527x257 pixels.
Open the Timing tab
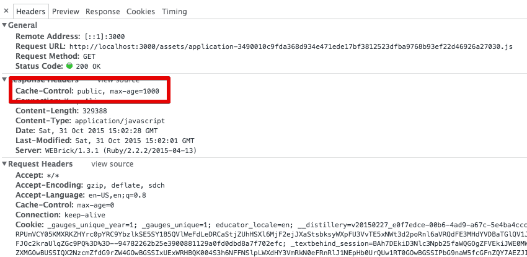tap(174, 12)
